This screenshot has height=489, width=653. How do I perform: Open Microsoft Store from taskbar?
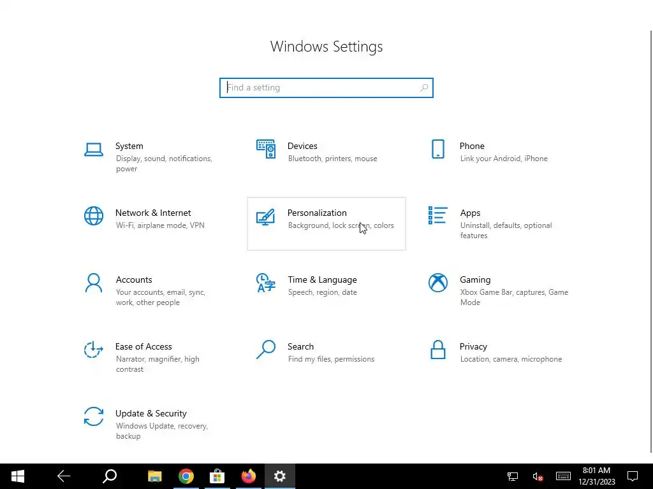tap(217, 476)
